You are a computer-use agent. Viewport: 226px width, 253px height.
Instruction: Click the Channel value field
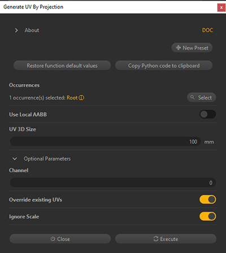pyautogui.click(x=112, y=182)
